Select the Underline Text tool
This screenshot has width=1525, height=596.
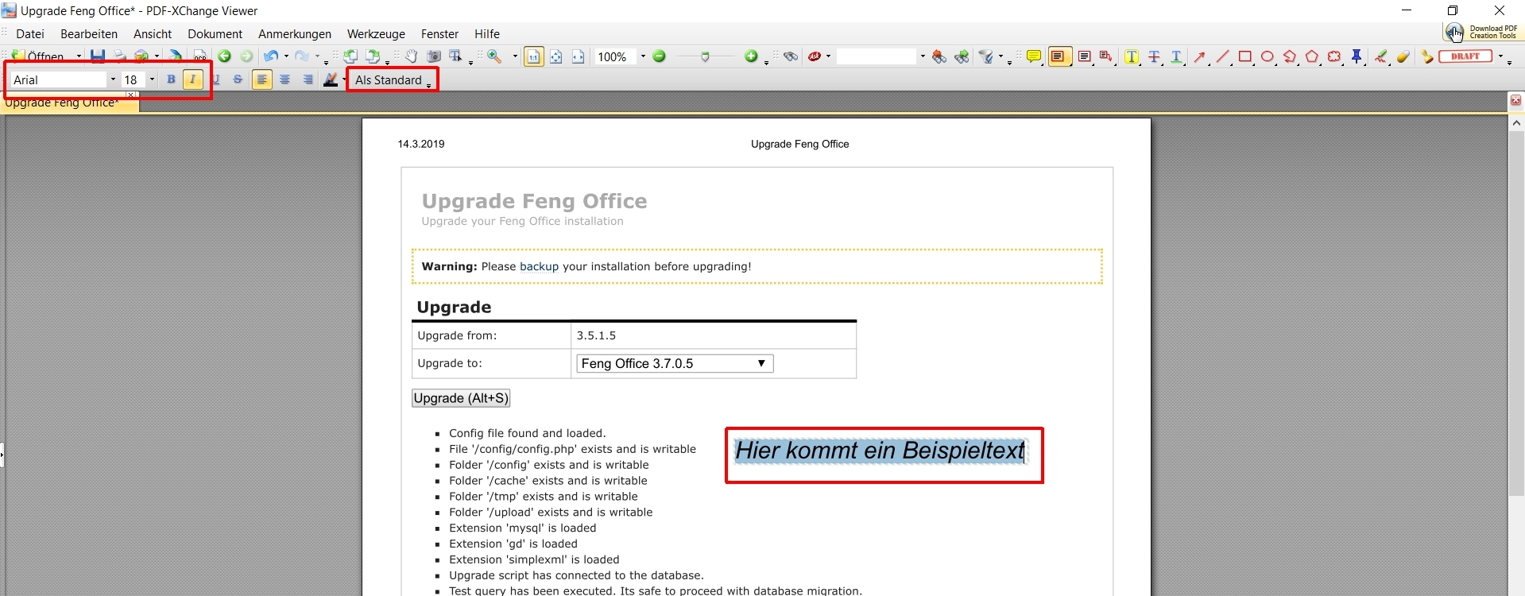[1176, 56]
